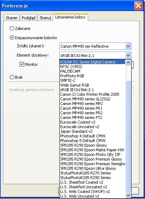145x199 pixels.
Task: Choose SPR285 R290 Epson Ultra Glossy
Action: coord(92,168)
